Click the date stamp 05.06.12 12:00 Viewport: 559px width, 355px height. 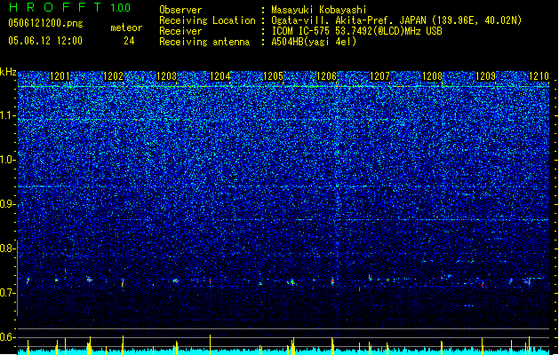(45, 41)
